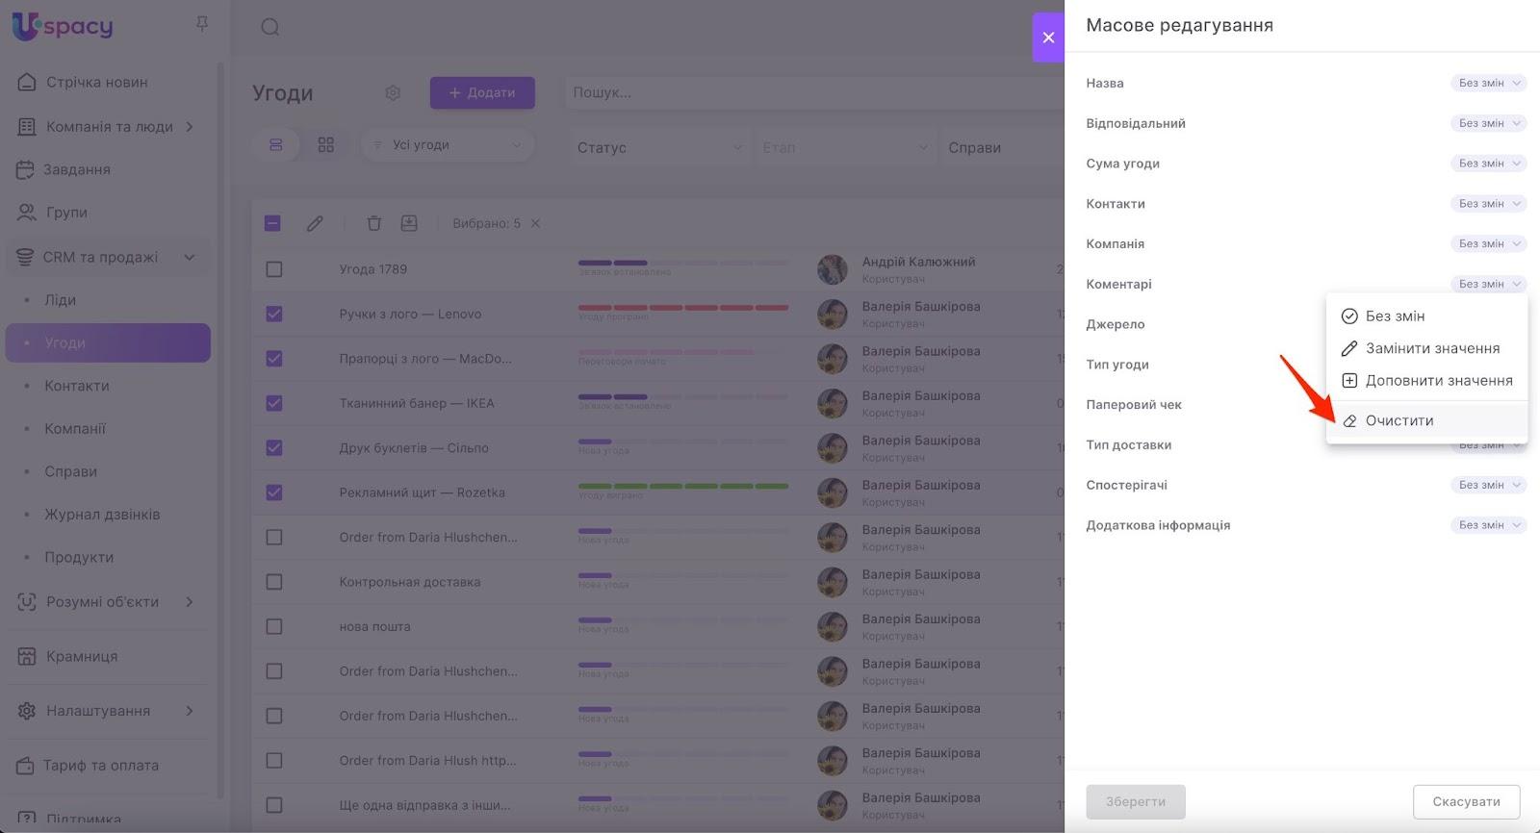Delete selected deals with trash icon
Image resolution: width=1540 pixels, height=833 pixels.
[374, 223]
